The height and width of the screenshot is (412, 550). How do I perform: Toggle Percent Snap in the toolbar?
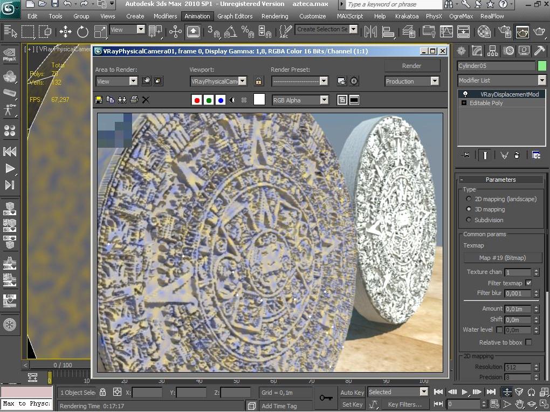click(247, 32)
